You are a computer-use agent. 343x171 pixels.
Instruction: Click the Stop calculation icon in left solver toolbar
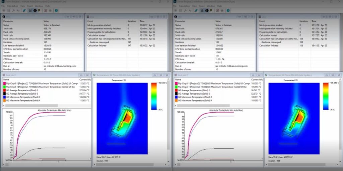[4, 10]
